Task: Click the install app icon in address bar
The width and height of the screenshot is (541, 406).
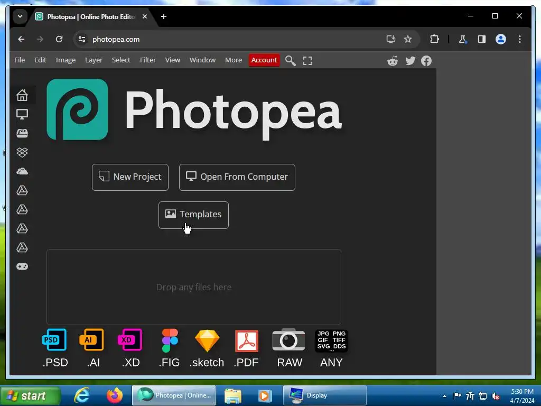Action: click(x=390, y=39)
